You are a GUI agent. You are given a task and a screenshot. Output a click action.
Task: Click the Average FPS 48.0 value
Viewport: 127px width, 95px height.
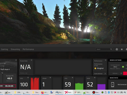[10, 78]
